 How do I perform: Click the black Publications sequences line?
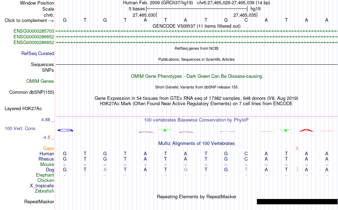tap(196, 64)
